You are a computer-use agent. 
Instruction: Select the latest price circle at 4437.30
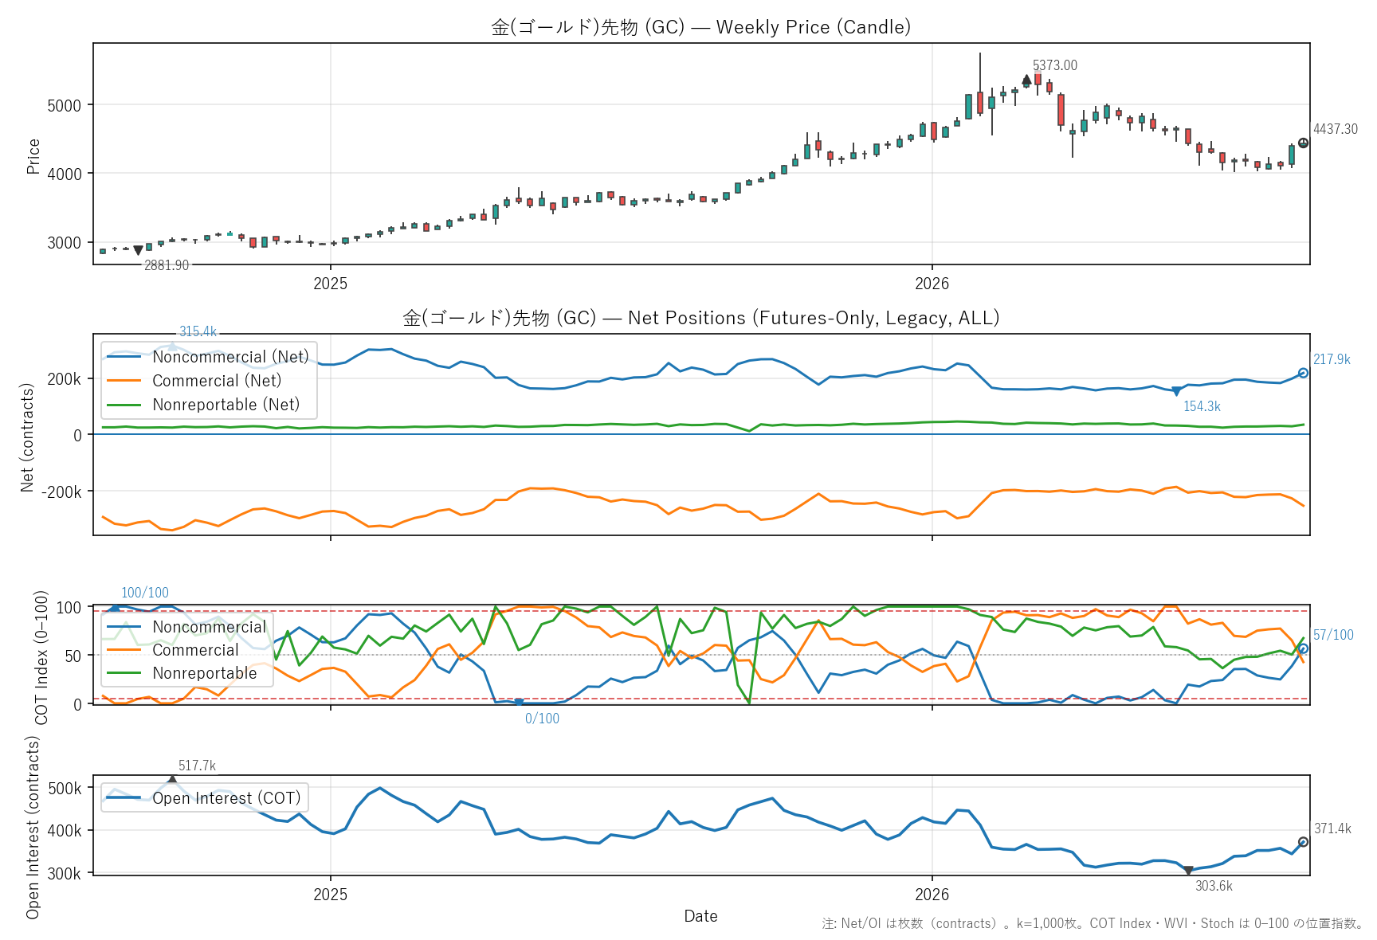pyautogui.click(x=1303, y=143)
